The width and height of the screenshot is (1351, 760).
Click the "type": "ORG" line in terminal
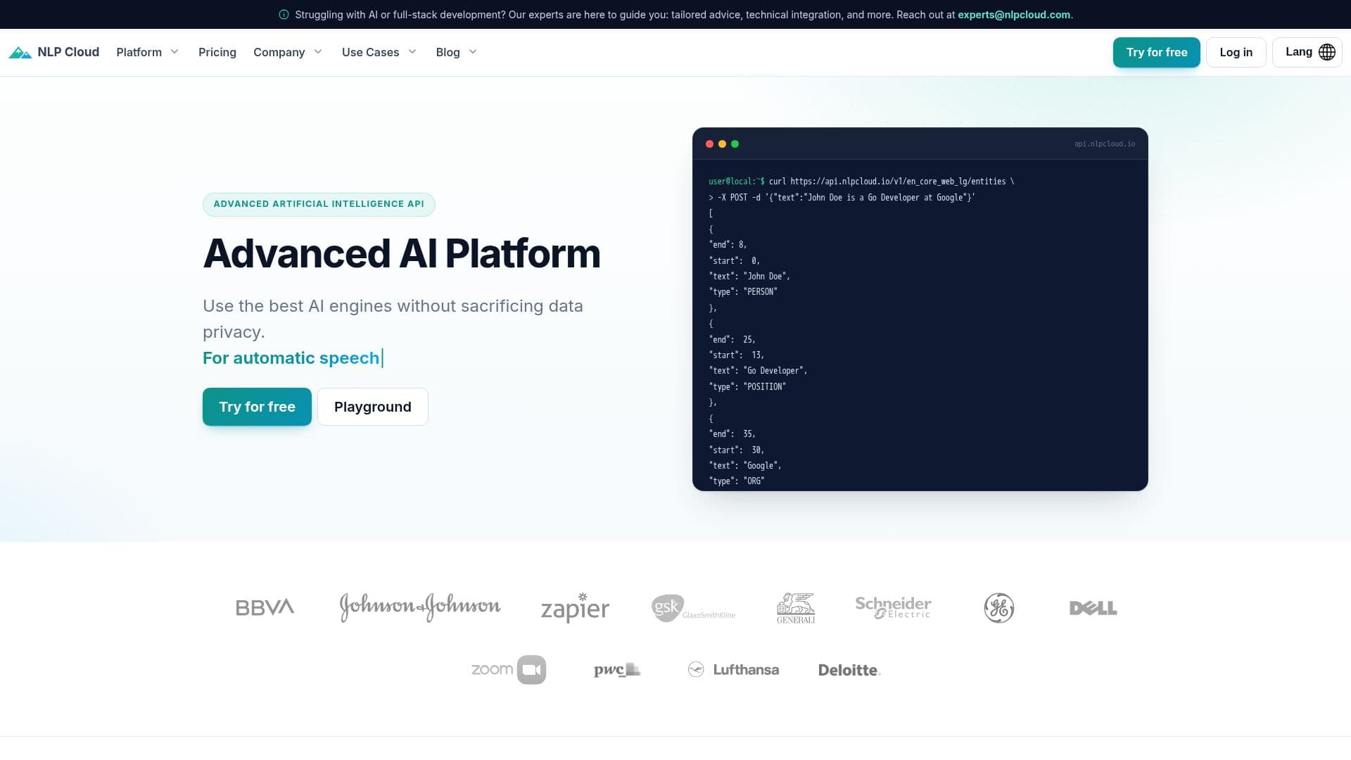pos(736,481)
